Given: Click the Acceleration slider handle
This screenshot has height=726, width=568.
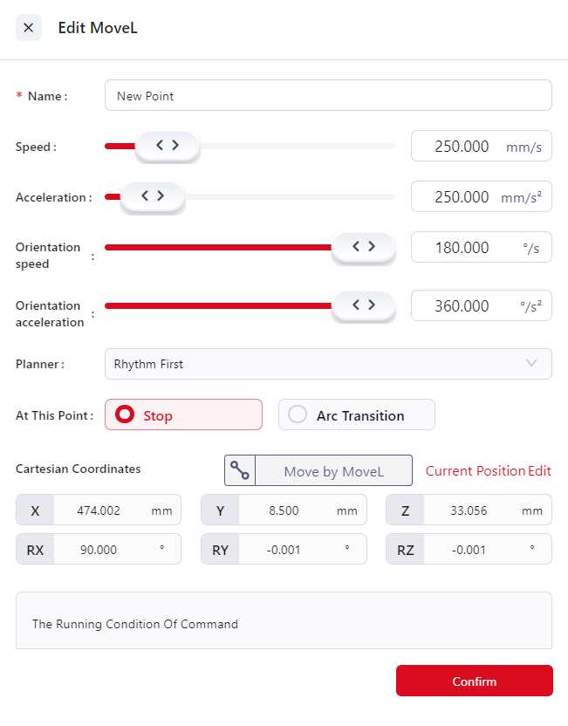Looking at the screenshot, I should click(153, 196).
